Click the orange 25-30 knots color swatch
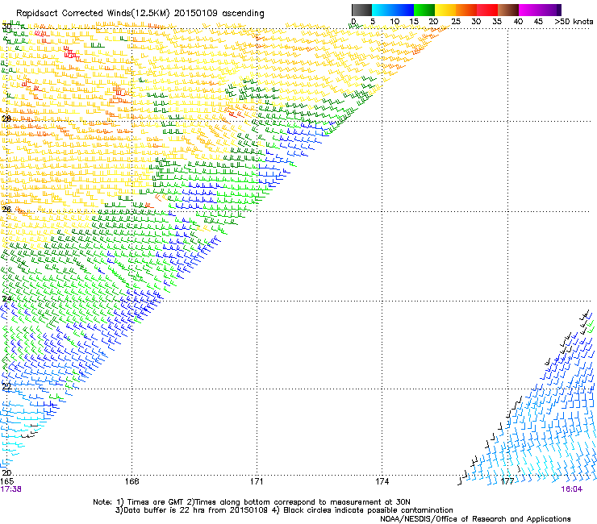 [x=466, y=10]
